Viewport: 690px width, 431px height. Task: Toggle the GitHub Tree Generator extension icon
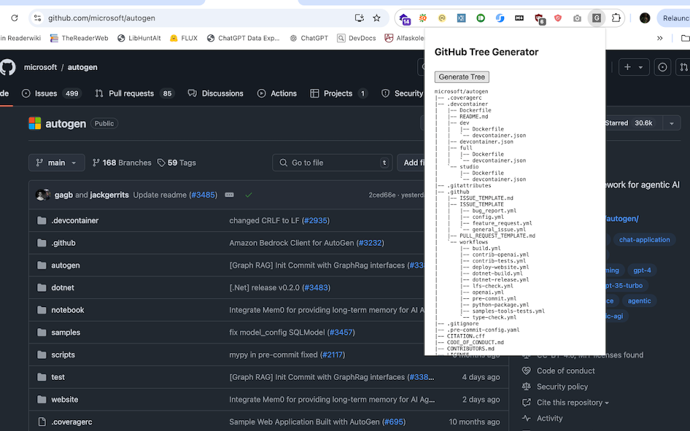click(597, 18)
